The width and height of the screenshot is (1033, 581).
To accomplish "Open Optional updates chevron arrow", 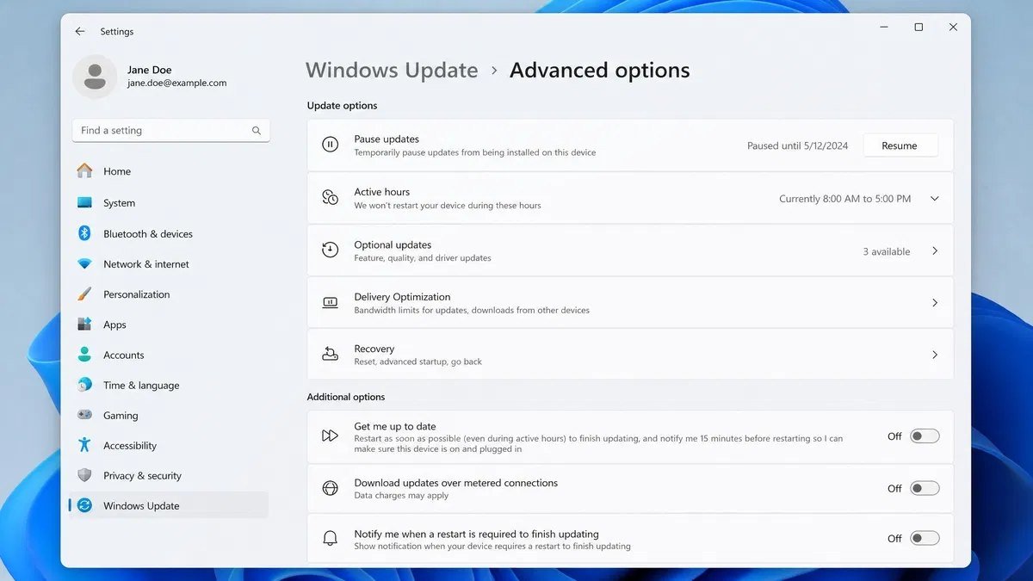I will (935, 251).
